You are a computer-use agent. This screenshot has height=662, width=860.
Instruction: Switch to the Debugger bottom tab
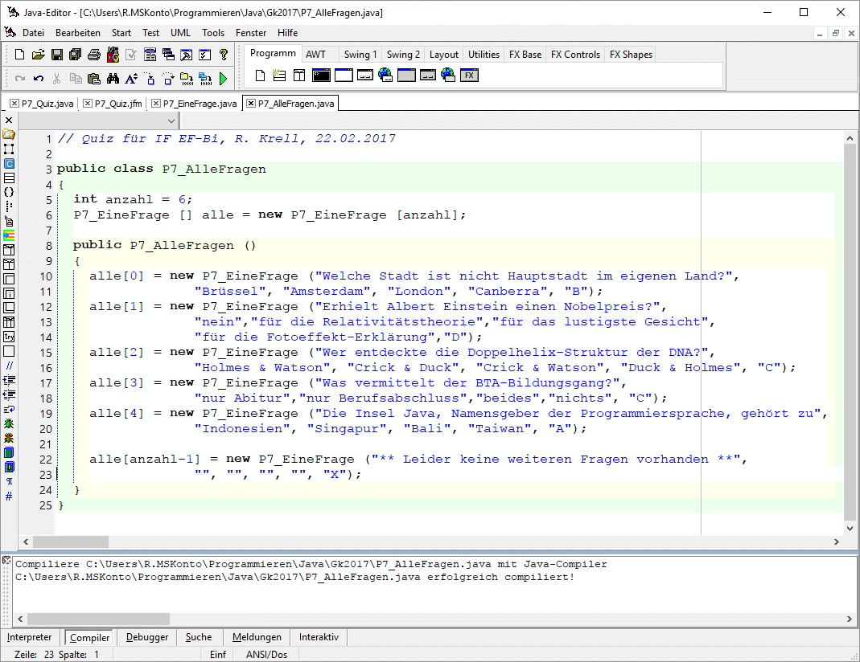[x=147, y=637]
